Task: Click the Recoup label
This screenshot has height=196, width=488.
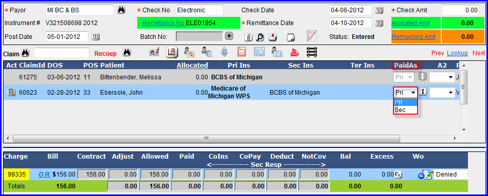Action: [105, 53]
